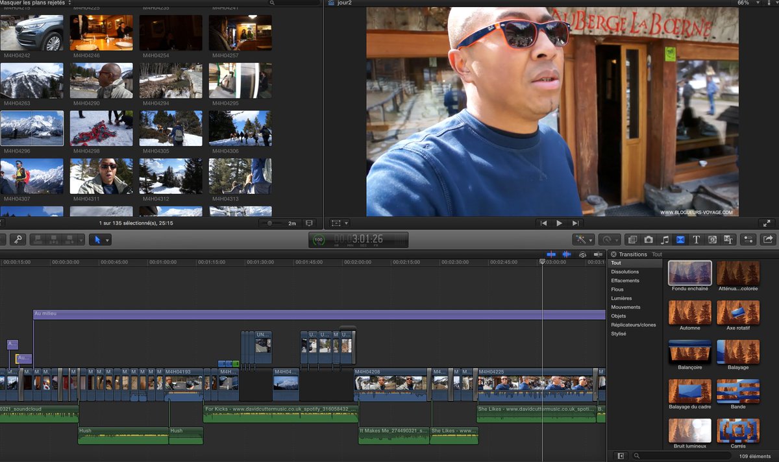This screenshot has width=779, height=462.
Task: Select the Atténua...colorée transition
Action: 738,273
